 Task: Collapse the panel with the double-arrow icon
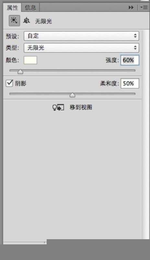click(131, 7)
